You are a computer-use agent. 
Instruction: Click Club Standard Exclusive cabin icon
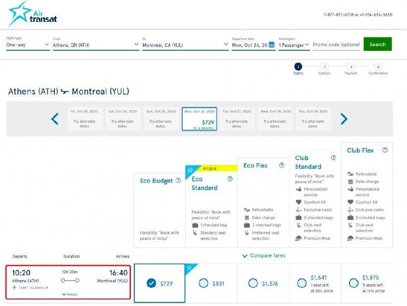(299, 210)
